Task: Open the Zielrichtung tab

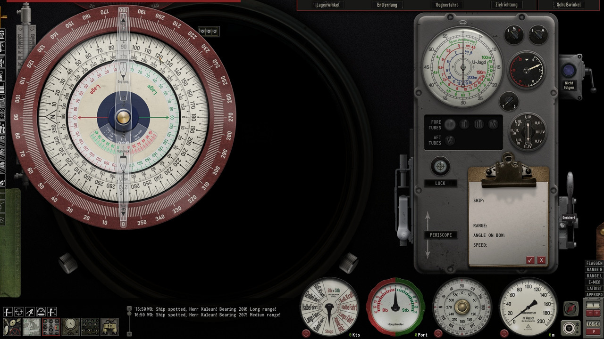Action: [506, 5]
